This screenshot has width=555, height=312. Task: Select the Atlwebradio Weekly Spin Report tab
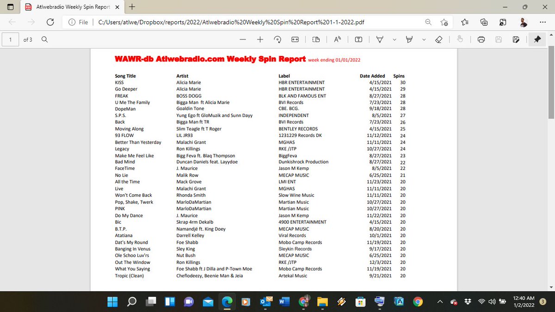point(72,7)
